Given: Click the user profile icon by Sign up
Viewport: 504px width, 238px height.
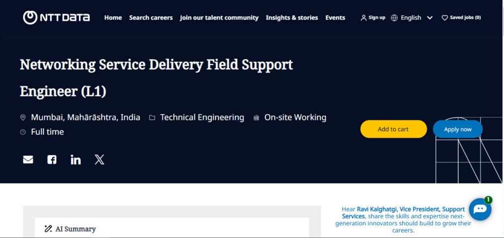Looking at the screenshot, I should click(x=364, y=18).
